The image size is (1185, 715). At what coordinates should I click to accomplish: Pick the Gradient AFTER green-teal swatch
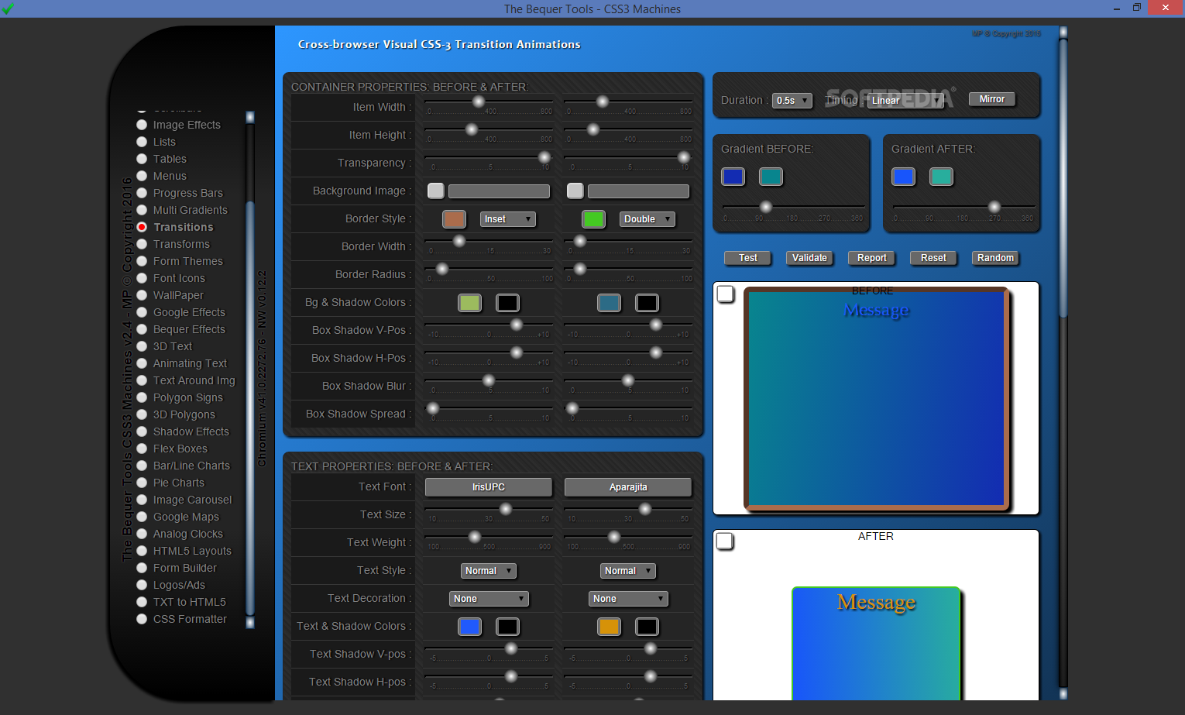[941, 177]
